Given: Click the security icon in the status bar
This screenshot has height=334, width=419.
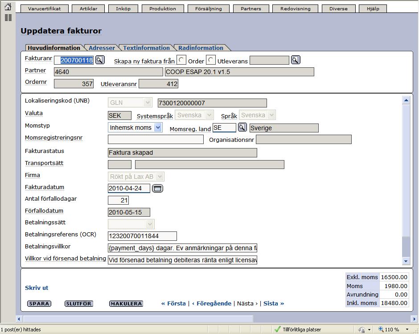Looking at the screenshot, I should click(x=362, y=330).
